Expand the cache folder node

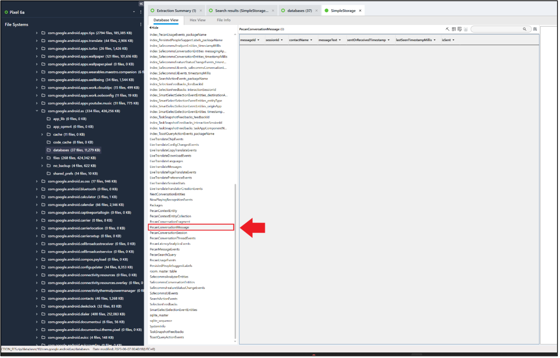click(x=42, y=134)
